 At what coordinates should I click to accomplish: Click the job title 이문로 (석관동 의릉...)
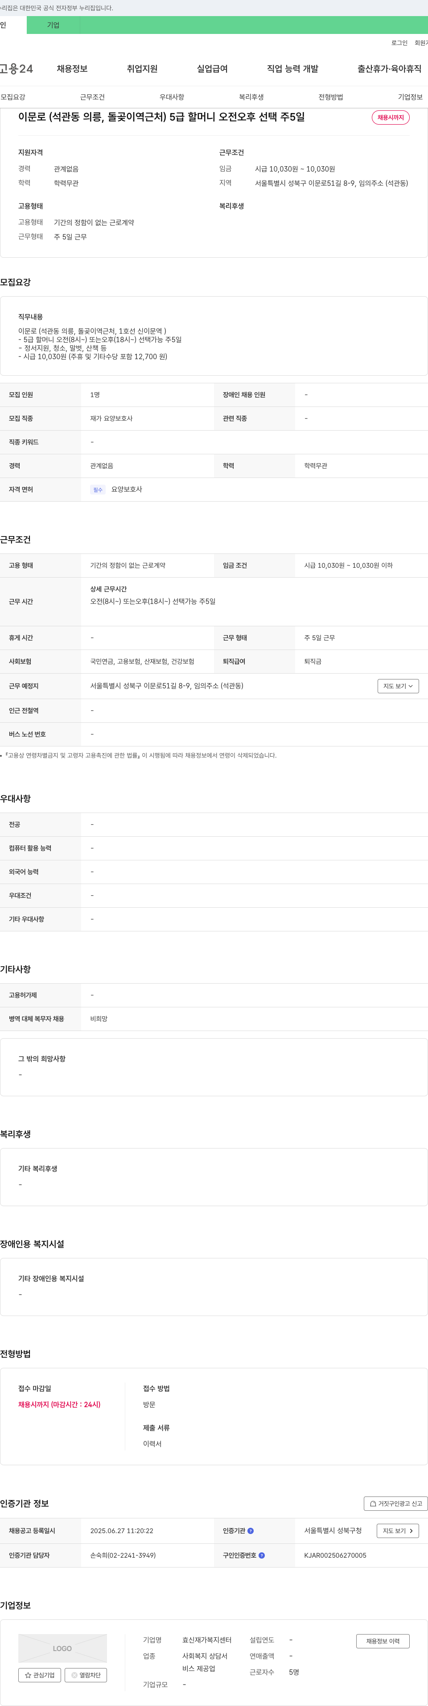tap(162, 117)
